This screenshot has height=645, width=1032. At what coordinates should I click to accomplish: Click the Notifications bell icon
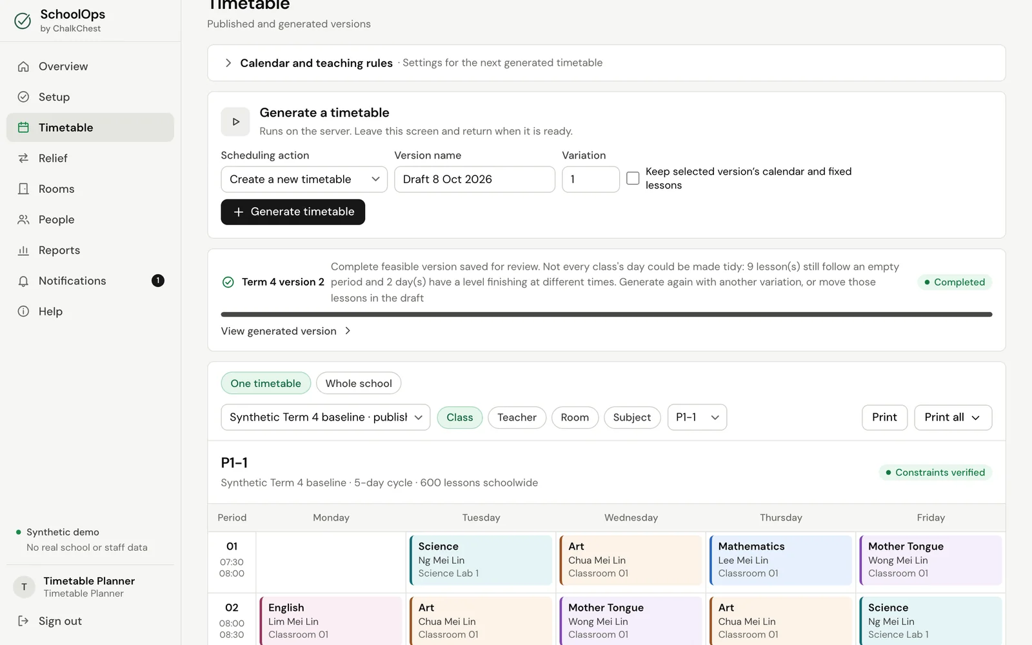(x=23, y=281)
